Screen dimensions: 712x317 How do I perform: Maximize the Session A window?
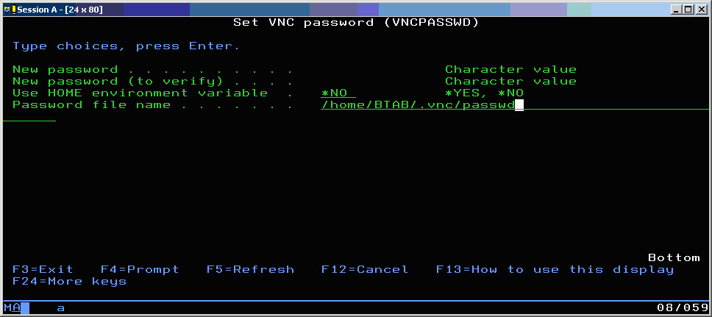click(x=688, y=9)
